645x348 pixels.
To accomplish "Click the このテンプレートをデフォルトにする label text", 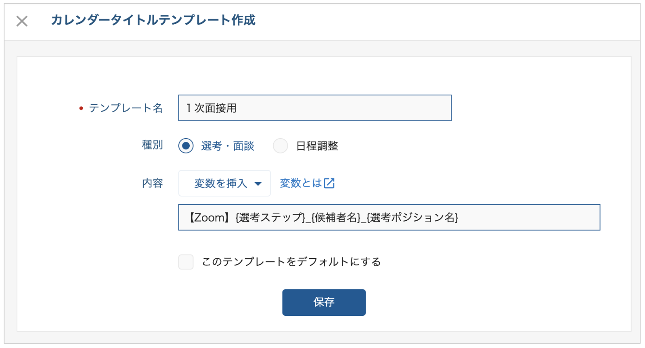I will [x=291, y=262].
